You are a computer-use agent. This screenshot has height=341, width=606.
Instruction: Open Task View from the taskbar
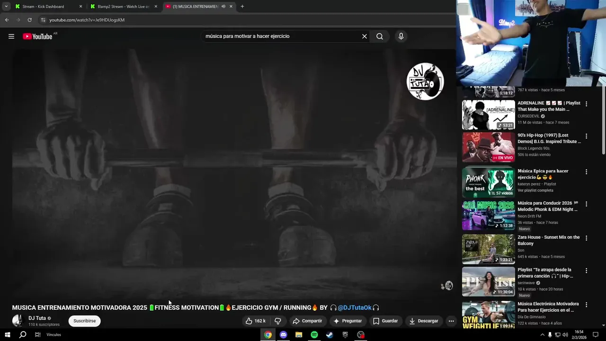[38, 334]
